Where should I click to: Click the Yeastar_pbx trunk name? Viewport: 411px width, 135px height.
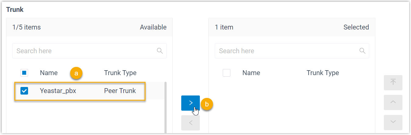[x=58, y=91]
